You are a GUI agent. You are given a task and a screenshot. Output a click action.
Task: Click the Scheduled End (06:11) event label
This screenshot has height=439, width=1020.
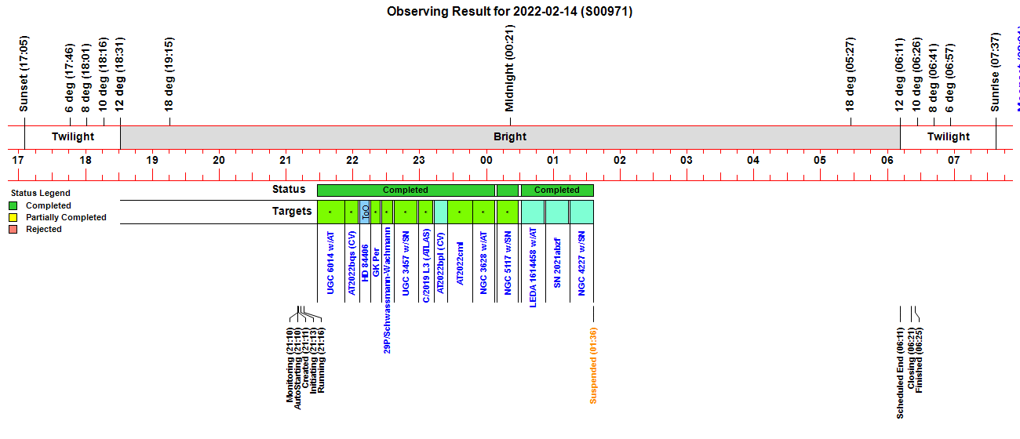(900, 373)
